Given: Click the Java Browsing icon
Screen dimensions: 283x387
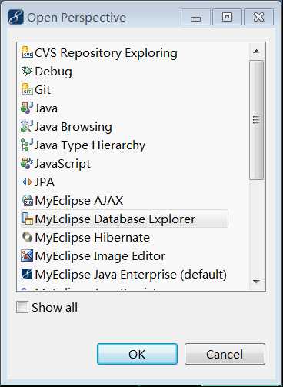Looking at the screenshot, I should [27, 126].
